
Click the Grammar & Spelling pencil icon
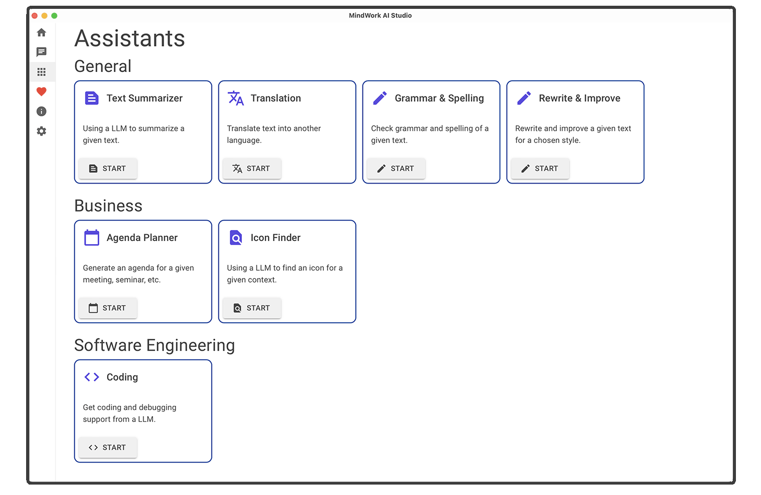[x=380, y=98]
